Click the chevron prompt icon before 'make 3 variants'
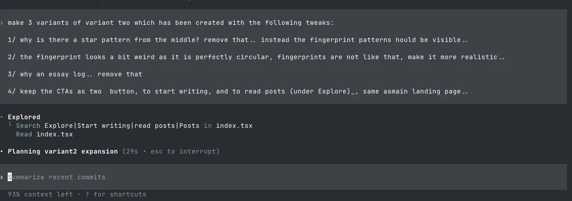This screenshot has height=201, width=572. tap(2, 23)
